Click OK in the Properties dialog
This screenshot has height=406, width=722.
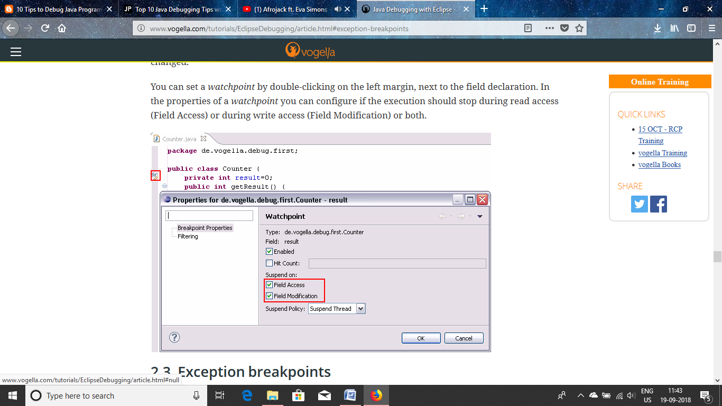point(421,338)
